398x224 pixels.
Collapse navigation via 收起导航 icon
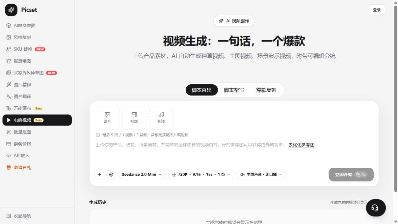click(8, 216)
